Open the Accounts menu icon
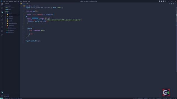 (x=2, y=92)
